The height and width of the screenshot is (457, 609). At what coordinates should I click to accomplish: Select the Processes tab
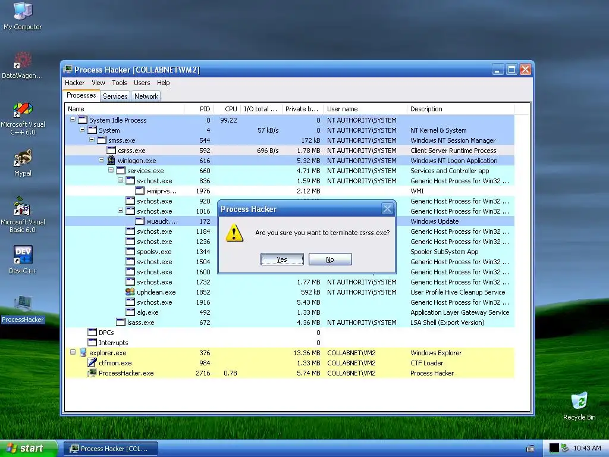pyautogui.click(x=81, y=95)
